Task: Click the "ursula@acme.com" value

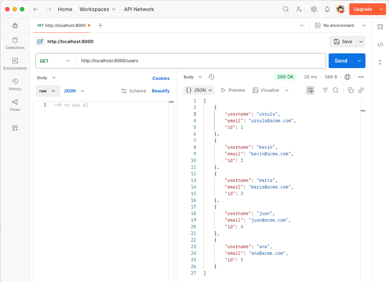Action: [271, 121]
